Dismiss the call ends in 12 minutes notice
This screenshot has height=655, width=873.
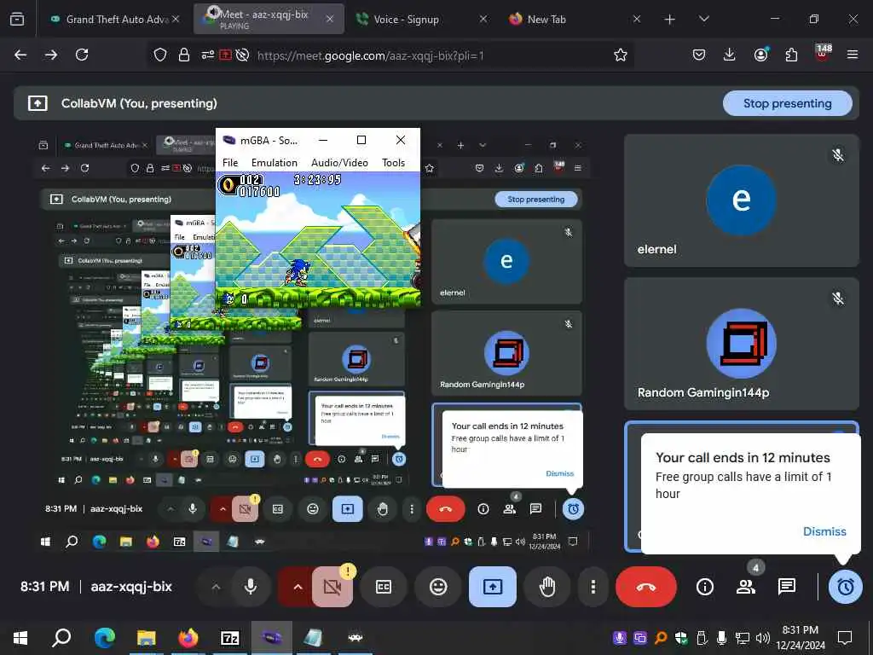[824, 531]
